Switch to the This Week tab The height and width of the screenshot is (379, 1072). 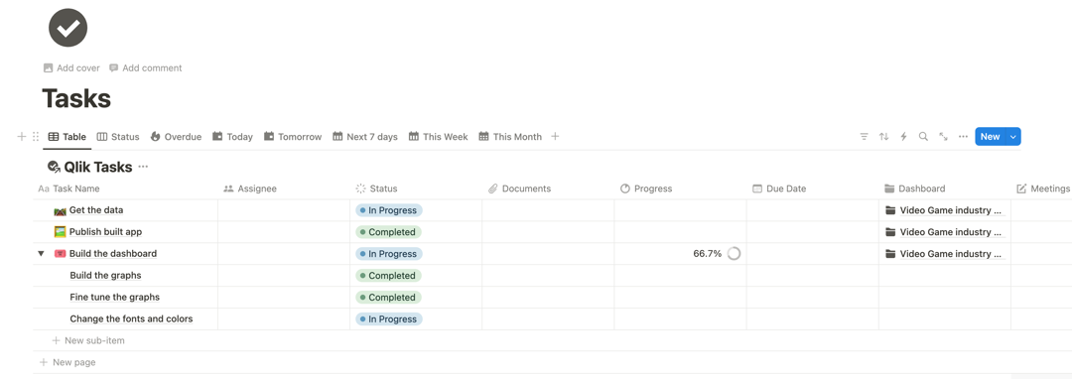439,137
